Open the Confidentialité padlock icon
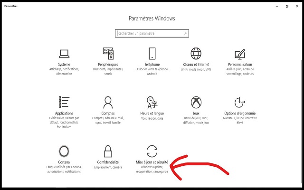Image resolution: width=304 pixels, height=190 pixels. [108, 151]
